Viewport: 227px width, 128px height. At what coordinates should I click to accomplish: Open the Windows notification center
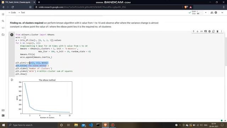[x=222, y=125]
